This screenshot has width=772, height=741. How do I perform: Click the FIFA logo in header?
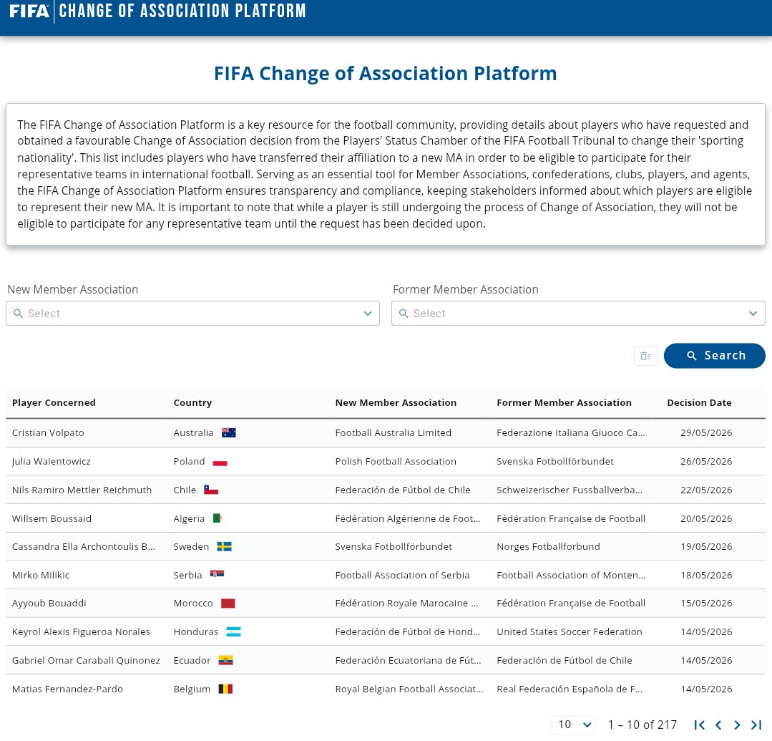click(x=29, y=11)
